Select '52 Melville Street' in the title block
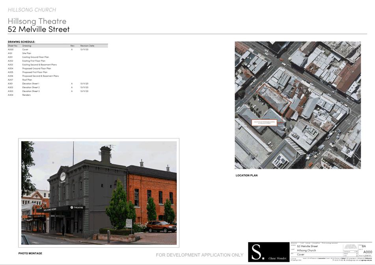This screenshot has height=265, width=375. 307,246
